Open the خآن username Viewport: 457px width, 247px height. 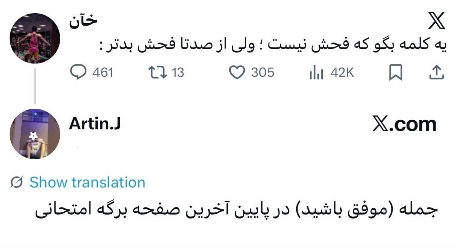tap(81, 21)
